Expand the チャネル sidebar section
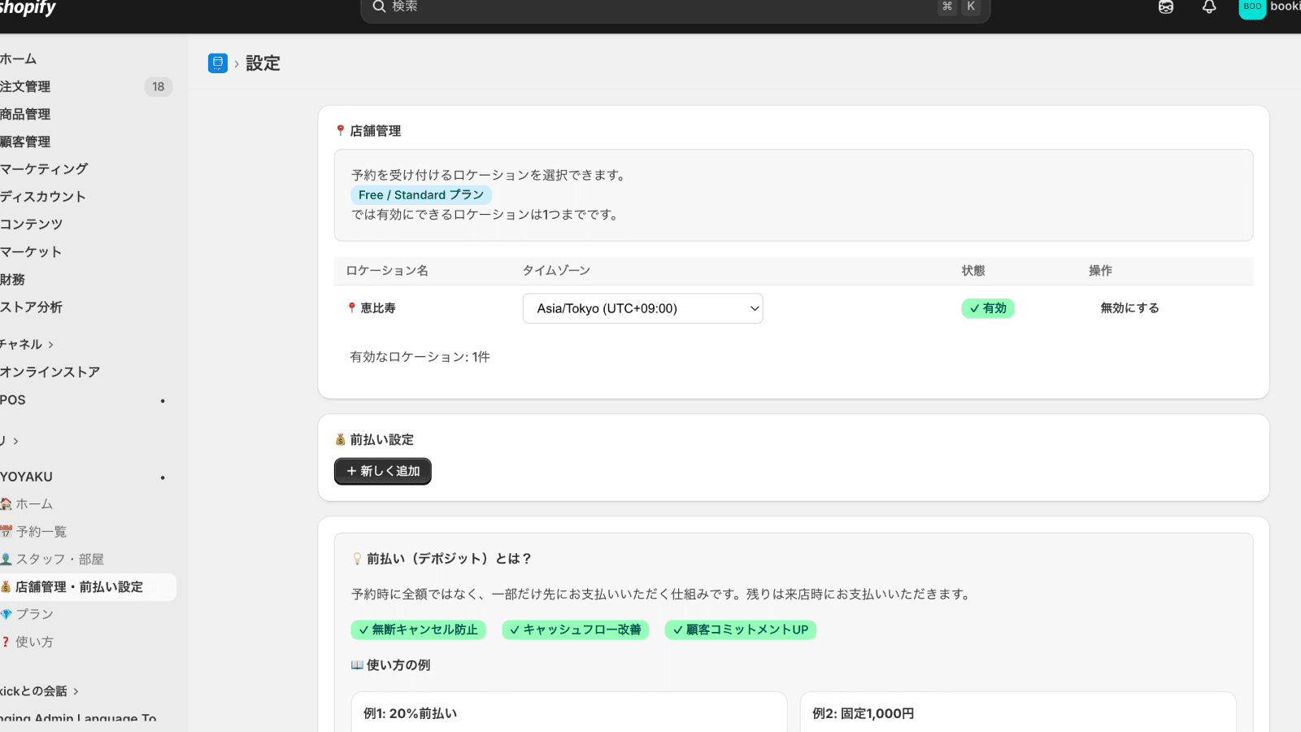Viewport: 1301px width, 732px height. pyautogui.click(x=24, y=344)
